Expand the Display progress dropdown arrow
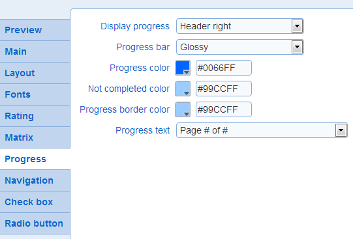The width and height of the screenshot is (353, 239). [297, 26]
